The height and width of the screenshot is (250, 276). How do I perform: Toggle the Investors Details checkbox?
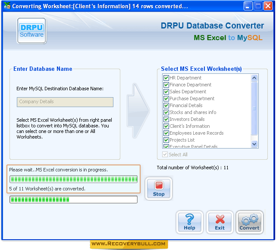[x=166, y=119]
